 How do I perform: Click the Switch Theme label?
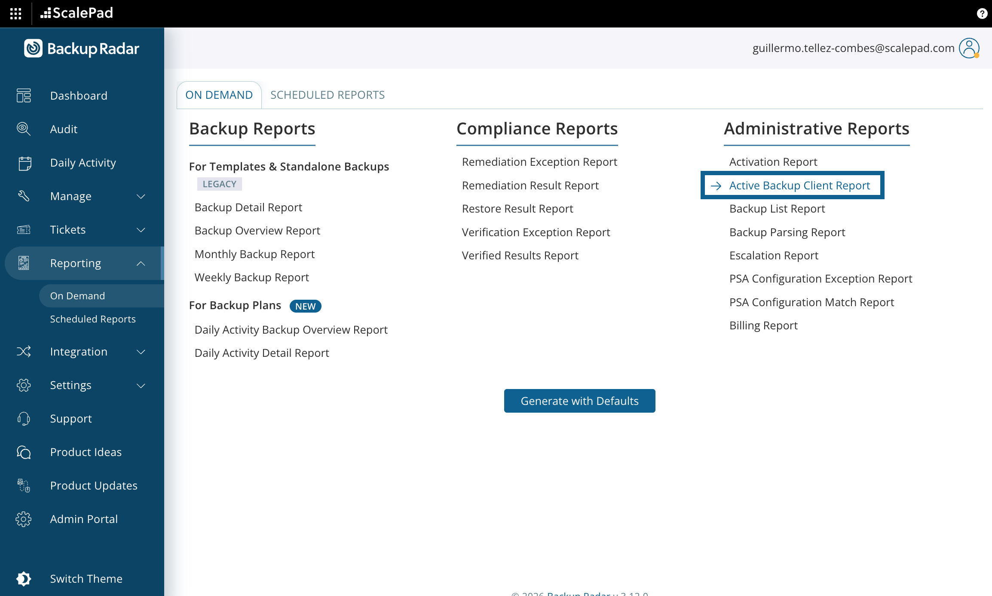[x=86, y=579]
